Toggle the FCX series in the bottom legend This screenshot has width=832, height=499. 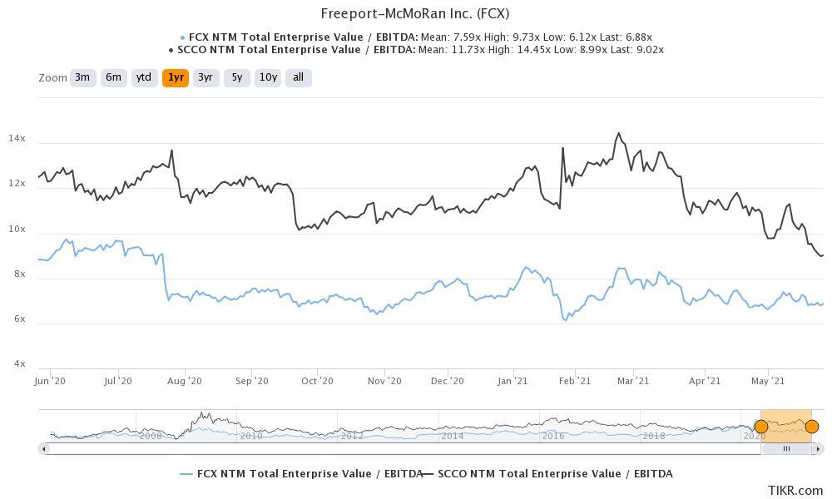pyautogui.click(x=310, y=474)
